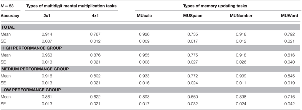The image size is (302, 110).
Task: Click the 4x1 column header
Action: (95, 16)
